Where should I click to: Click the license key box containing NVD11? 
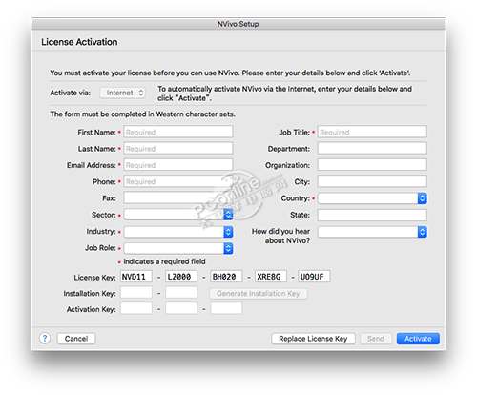[x=136, y=277]
